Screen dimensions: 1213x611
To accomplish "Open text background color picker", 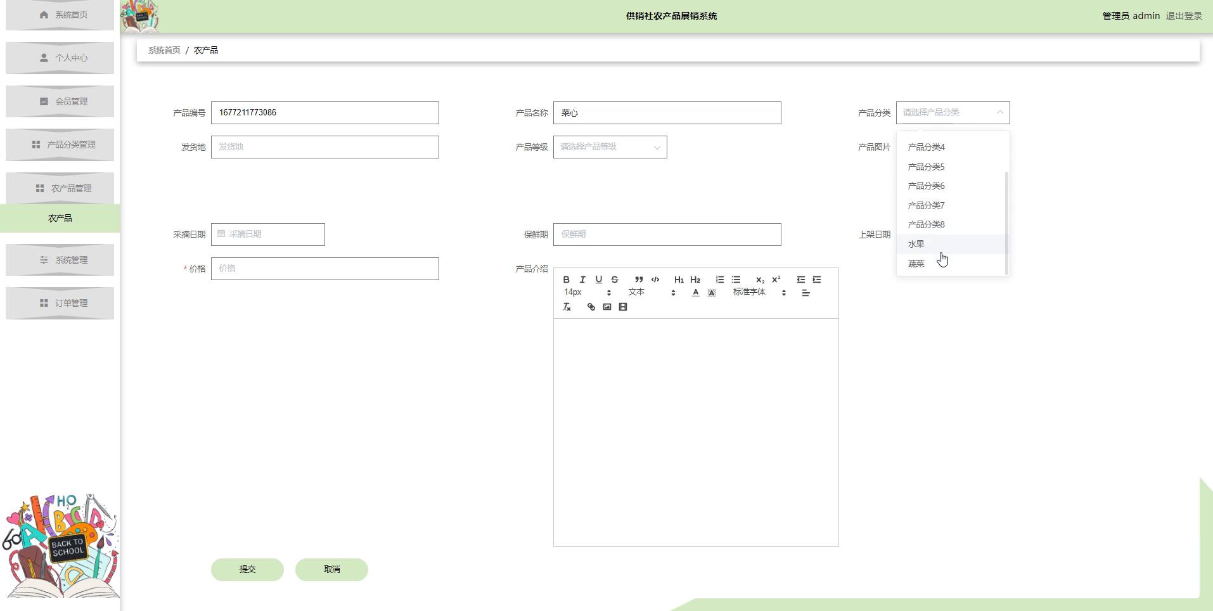I will 712,293.
